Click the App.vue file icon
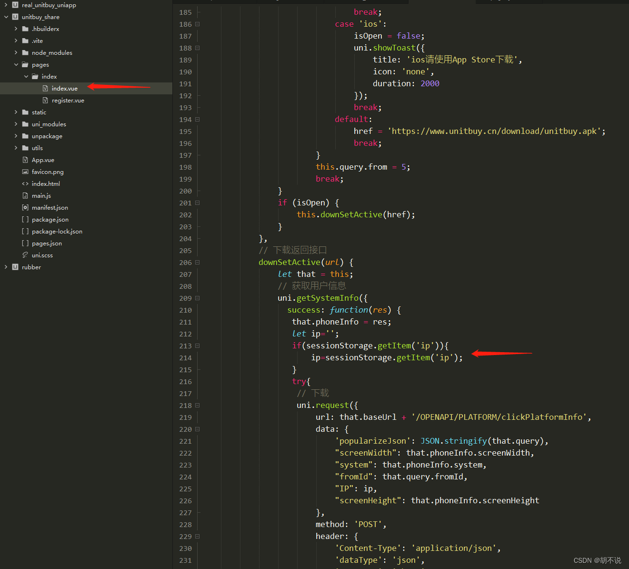Screen dimensions: 629x569 (25, 160)
